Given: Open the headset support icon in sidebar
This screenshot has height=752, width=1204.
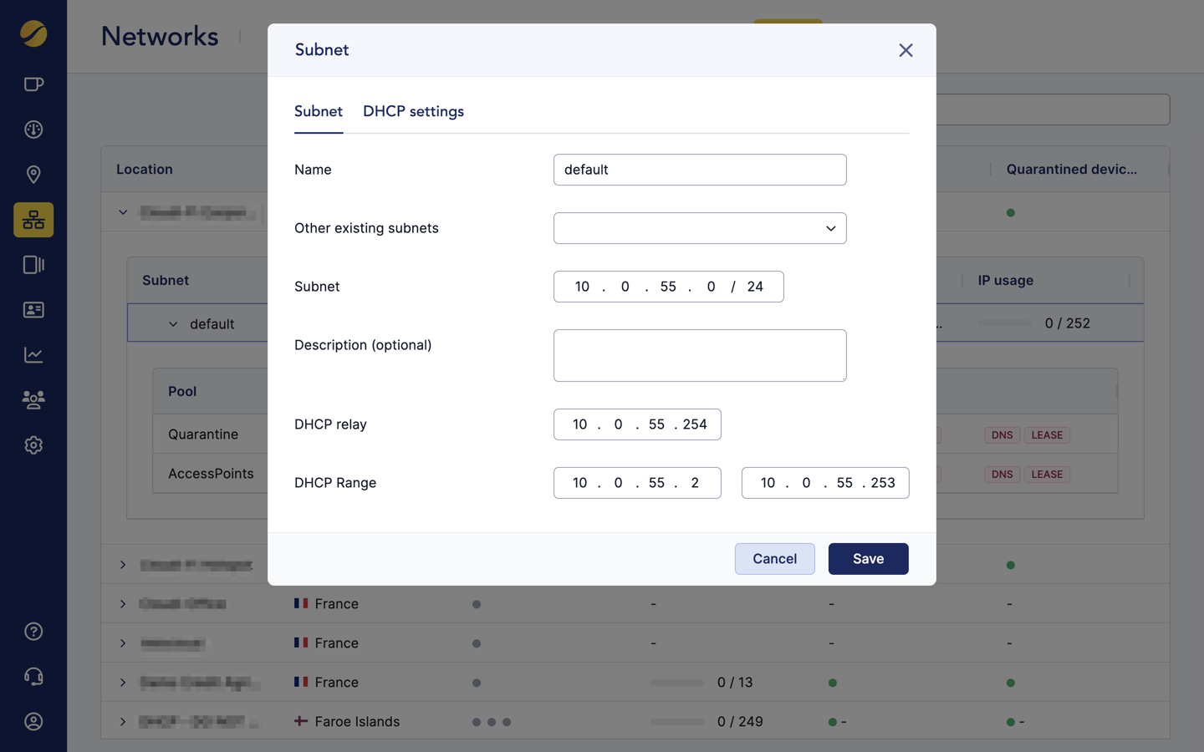Looking at the screenshot, I should click(x=33, y=676).
